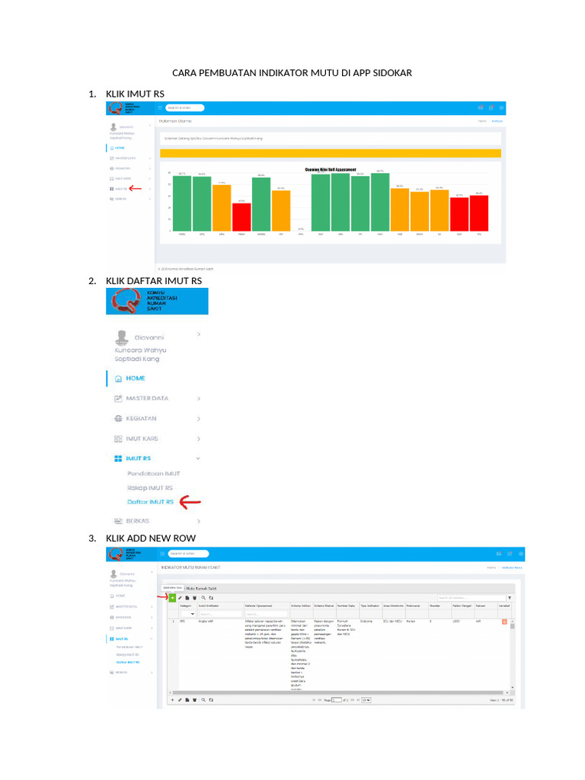The height and width of the screenshot is (780, 585).
Task: Click the BERKAS folder icon in the step 2 sidebar
Action: tap(118, 521)
